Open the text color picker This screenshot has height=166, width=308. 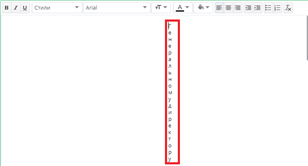pos(183,7)
